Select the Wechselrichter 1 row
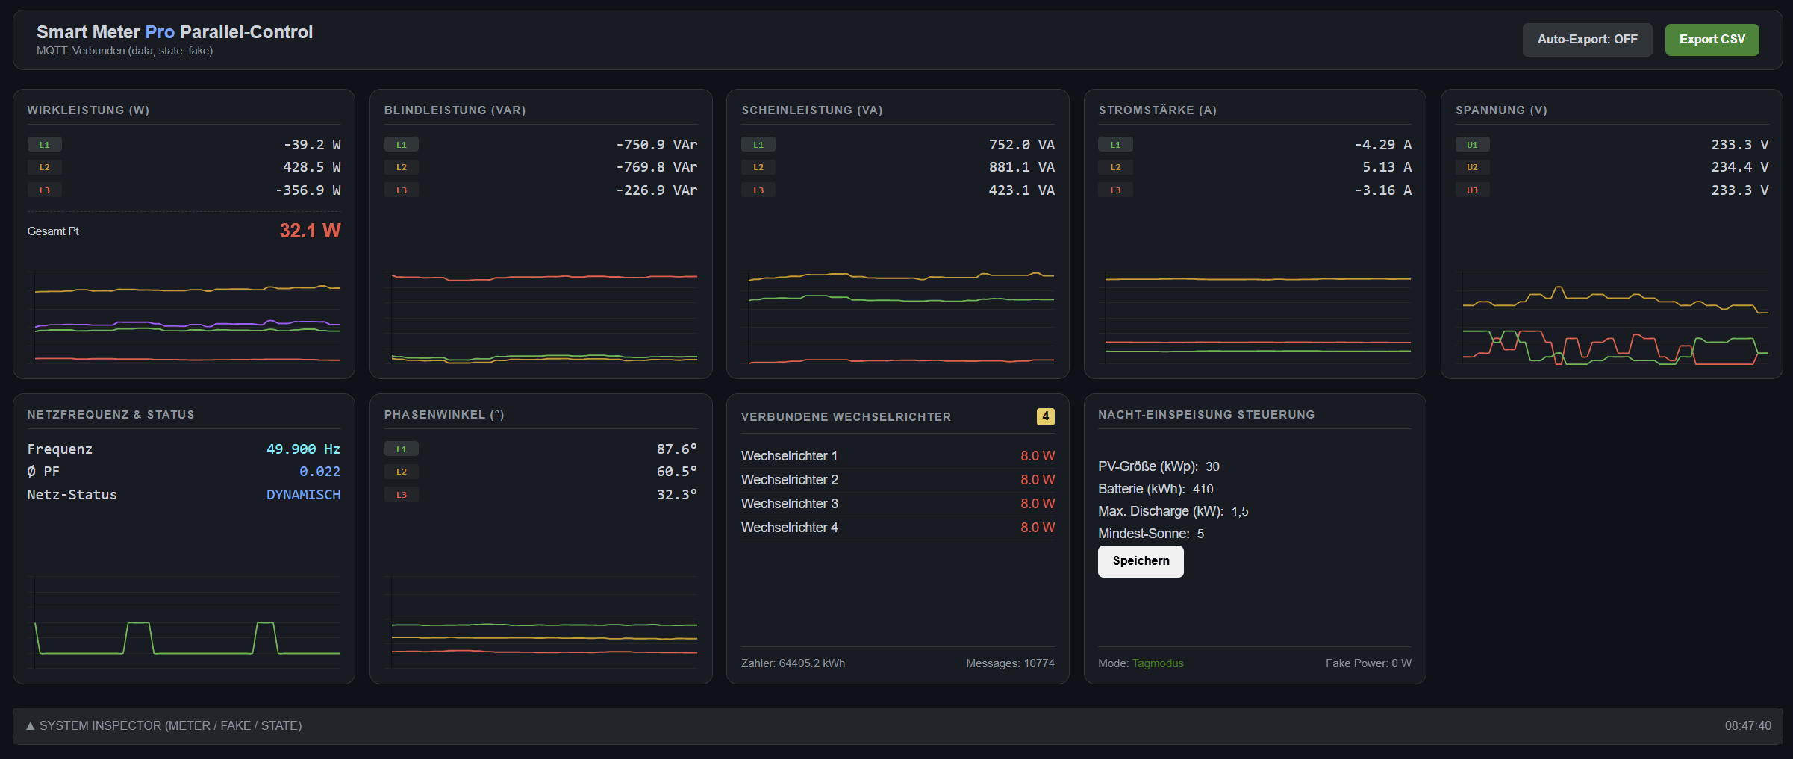This screenshot has width=1793, height=759. pyautogui.click(x=897, y=456)
